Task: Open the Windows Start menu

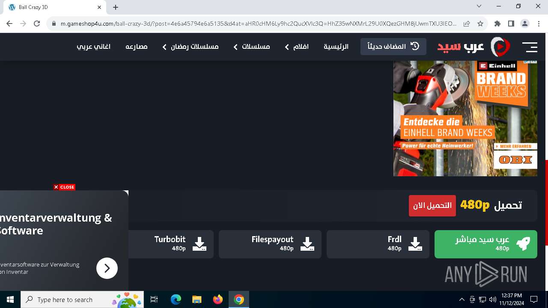Action: point(10,299)
